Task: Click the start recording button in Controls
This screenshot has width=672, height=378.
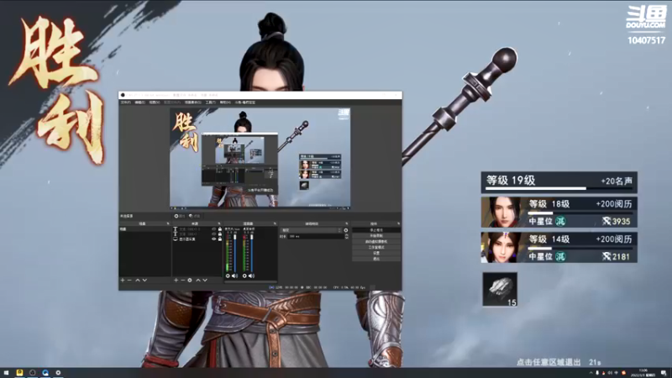Action: coord(376,236)
